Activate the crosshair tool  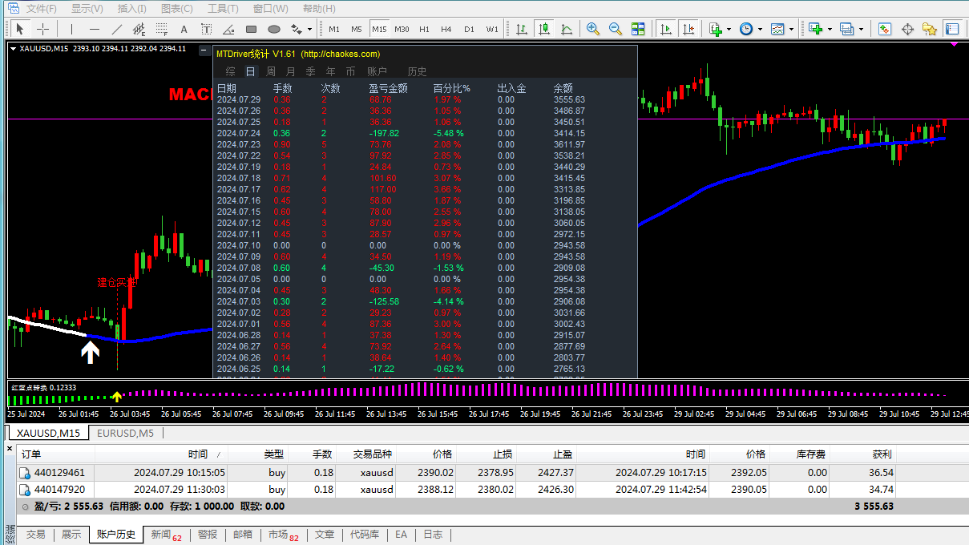pos(42,29)
